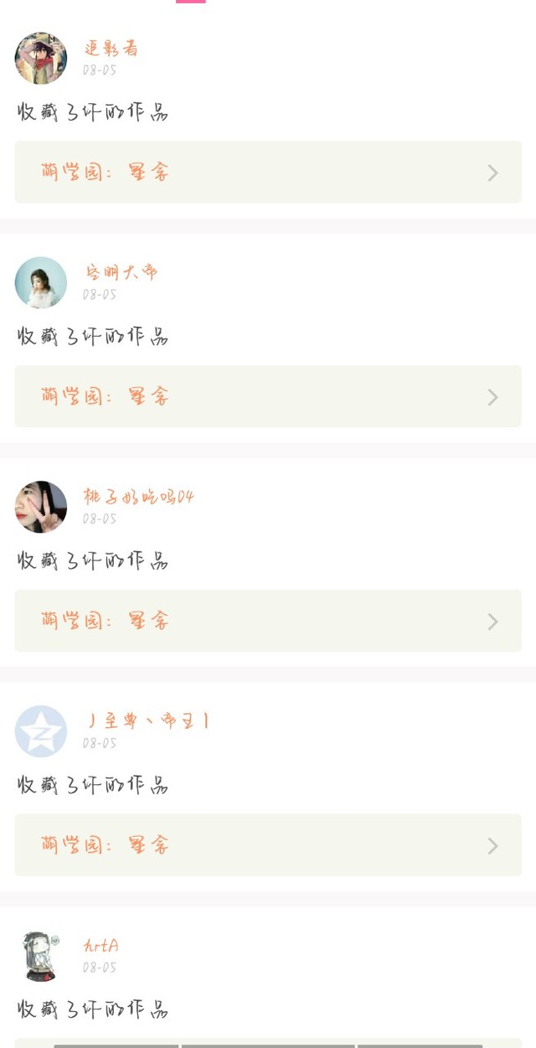Open the blue star default avatar

click(x=41, y=731)
